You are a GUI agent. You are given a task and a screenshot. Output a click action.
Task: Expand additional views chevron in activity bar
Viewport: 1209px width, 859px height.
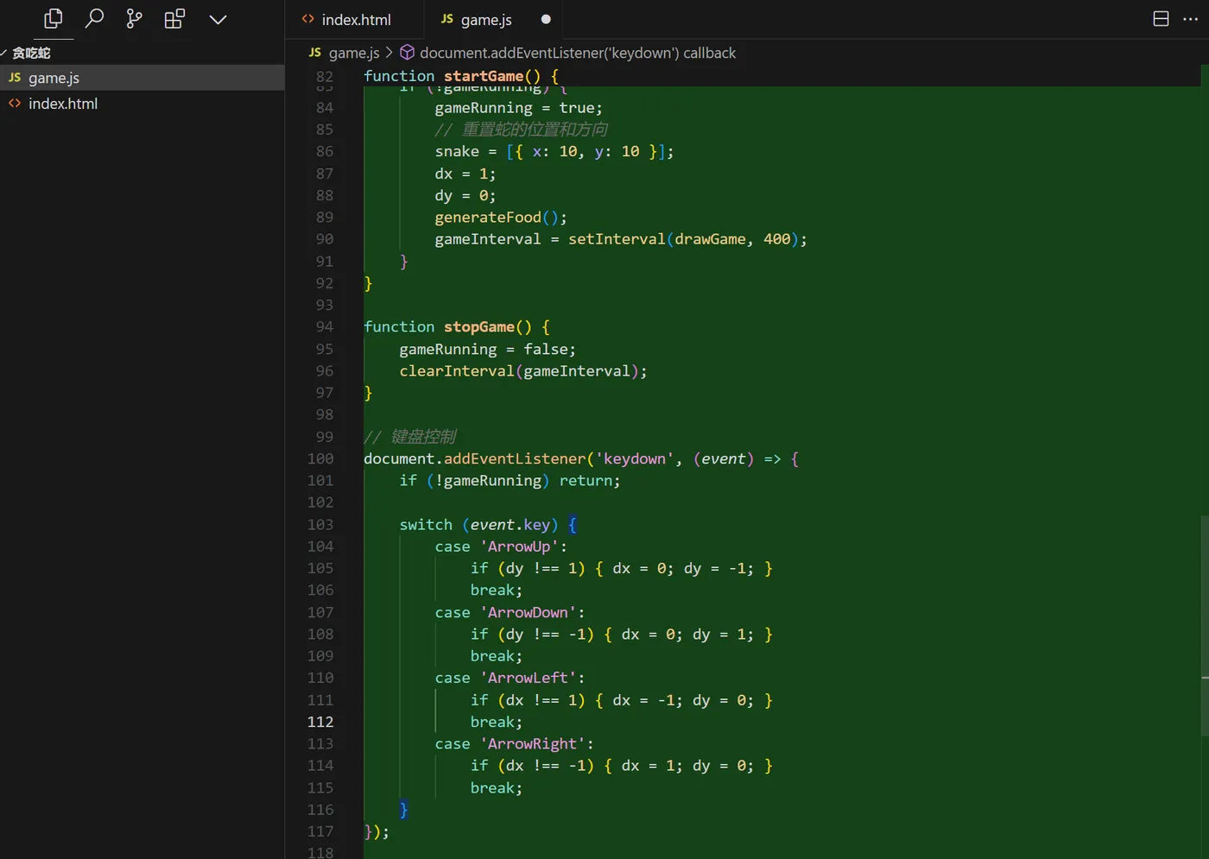pyautogui.click(x=218, y=19)
